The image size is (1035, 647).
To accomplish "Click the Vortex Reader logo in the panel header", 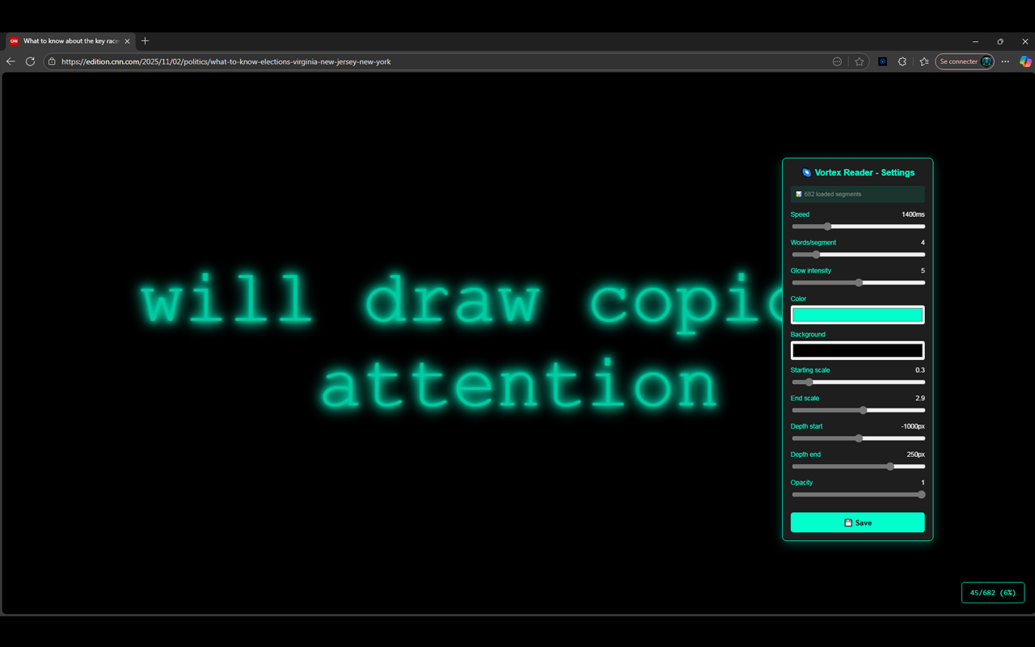I will 806,172.
